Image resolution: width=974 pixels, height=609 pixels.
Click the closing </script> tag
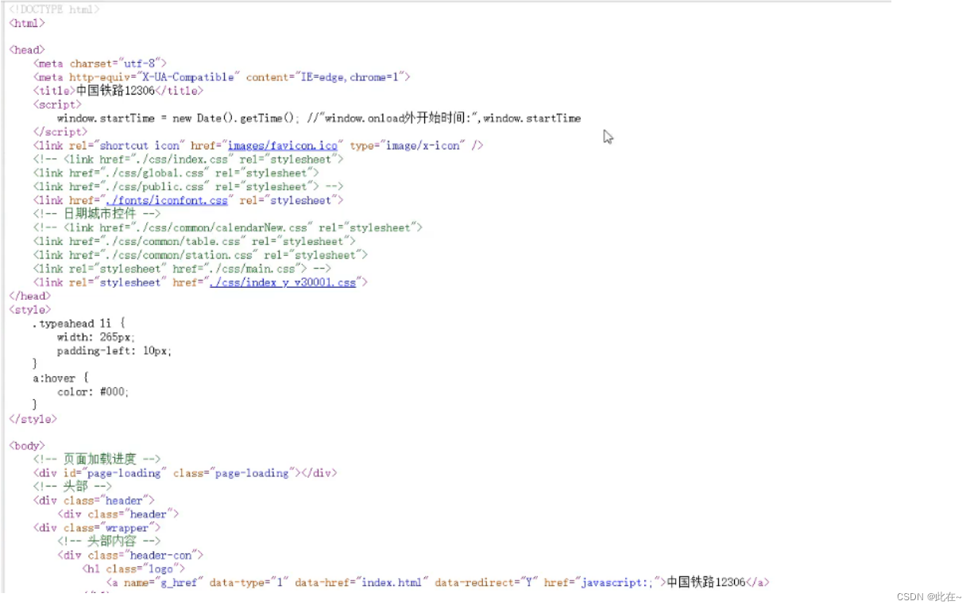click(x=60, y=132)
